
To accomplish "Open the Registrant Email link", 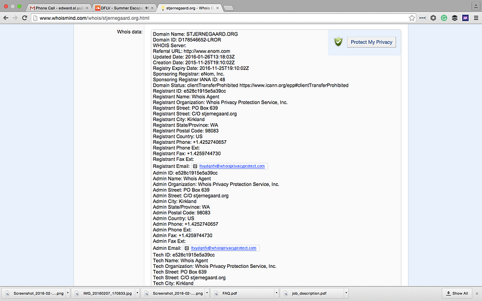I will [x=232, y=166].
